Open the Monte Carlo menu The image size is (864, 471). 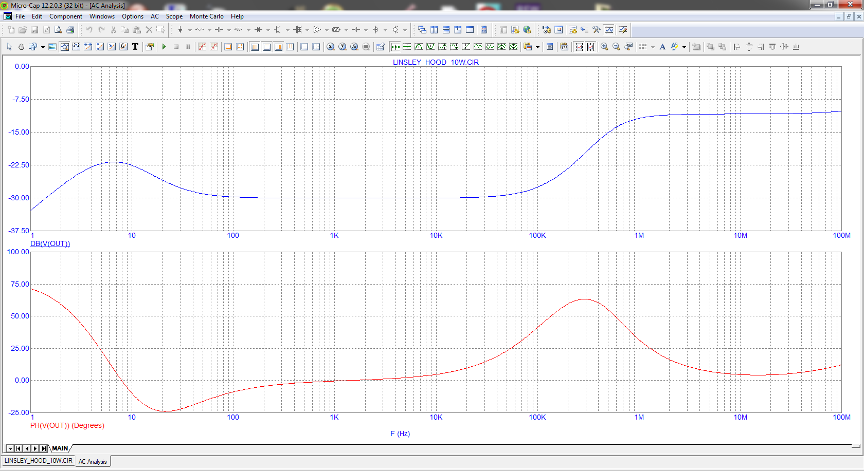[x=207, y=16]
